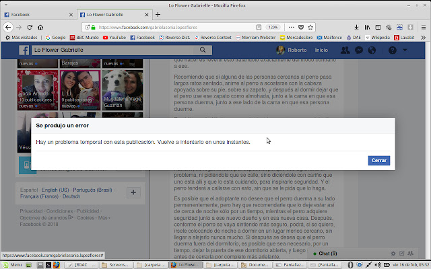Reset the 120% zoom level indicator

(x=273, y=27)
